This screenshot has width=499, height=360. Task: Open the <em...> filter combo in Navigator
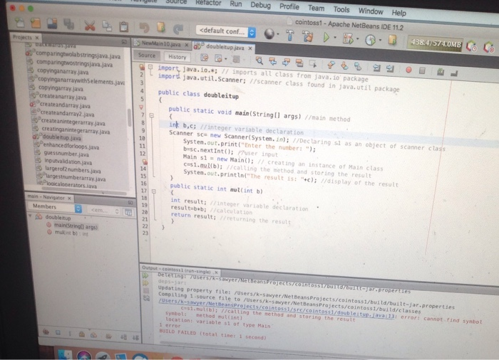[x=105, y=211]
